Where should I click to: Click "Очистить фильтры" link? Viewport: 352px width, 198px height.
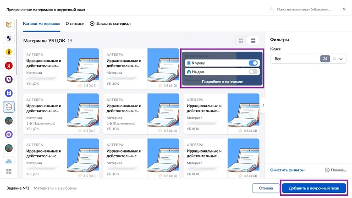[x=287, y=170]
